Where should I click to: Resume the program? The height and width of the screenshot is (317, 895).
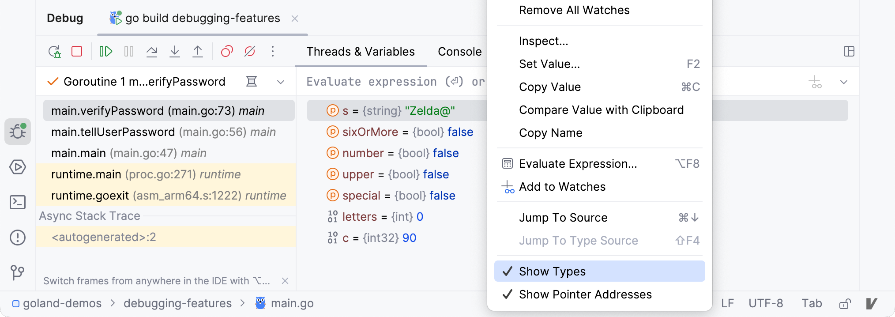[x=106, y=52]
